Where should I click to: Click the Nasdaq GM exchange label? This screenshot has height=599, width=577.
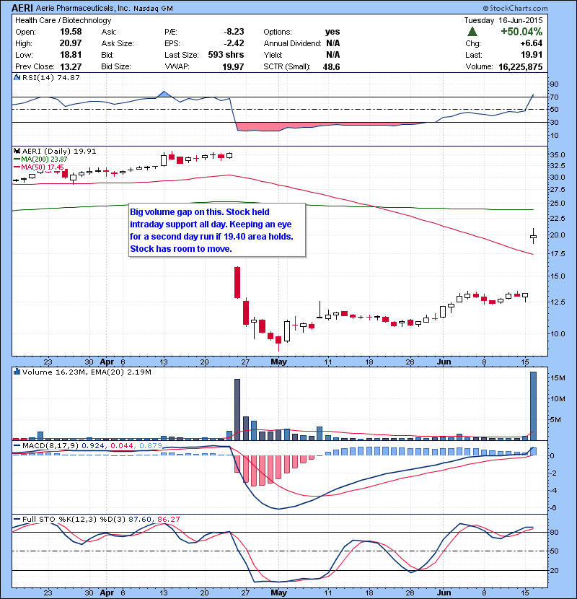(x=153, y=9)
